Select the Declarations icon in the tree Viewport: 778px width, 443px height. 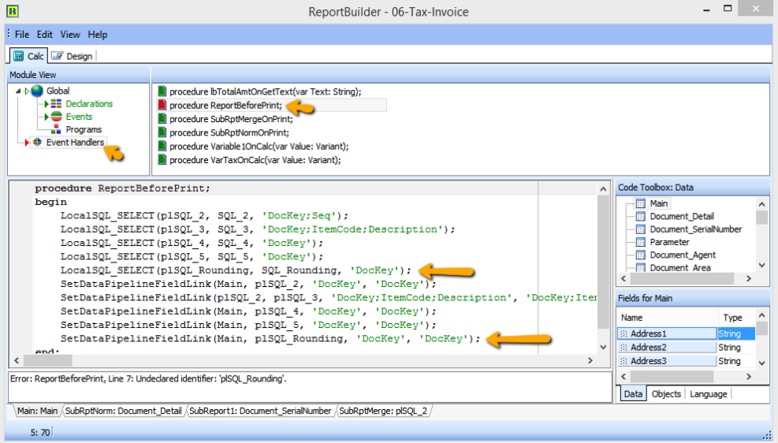coord(56,104)
